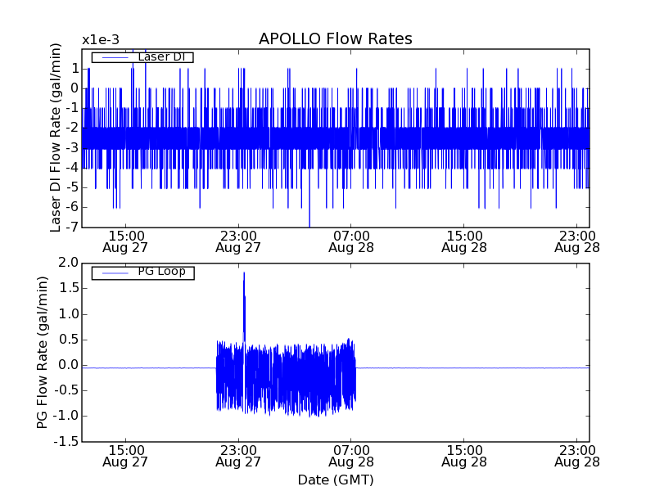Click the -1.5 y-axis tick on PG plot

[x=67, y=442]
